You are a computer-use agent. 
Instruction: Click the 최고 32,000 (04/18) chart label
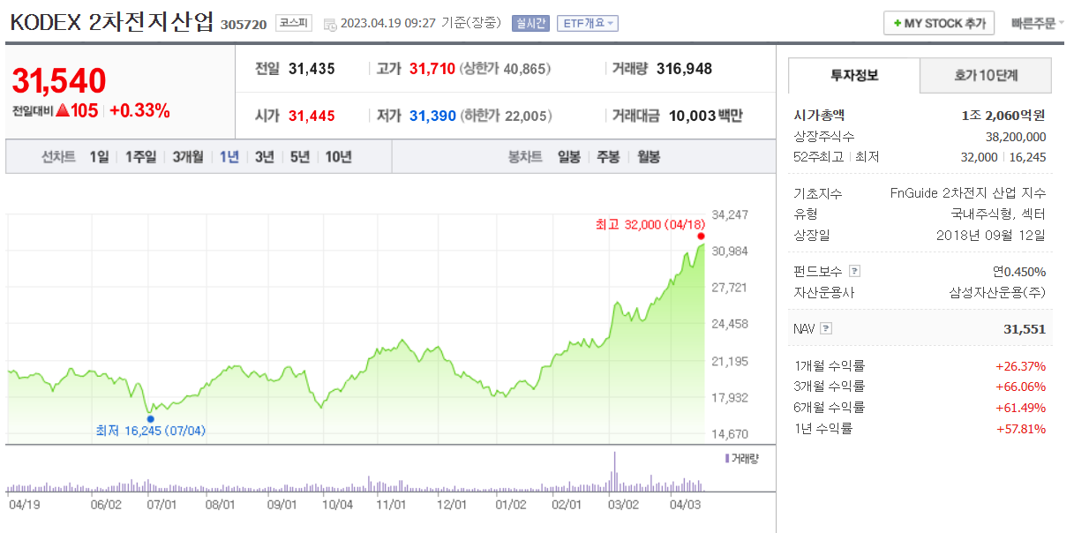pos(650,224)
